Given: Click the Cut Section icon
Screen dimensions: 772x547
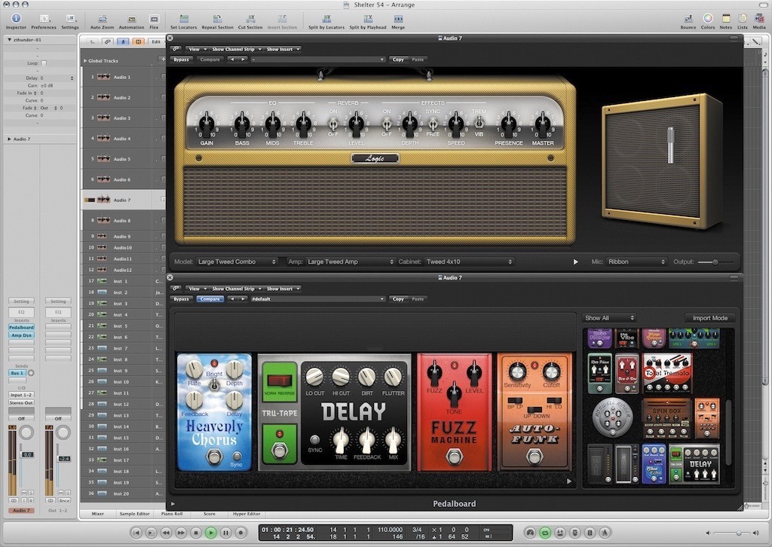Looking at the screenshot, I should pos(250,19).
